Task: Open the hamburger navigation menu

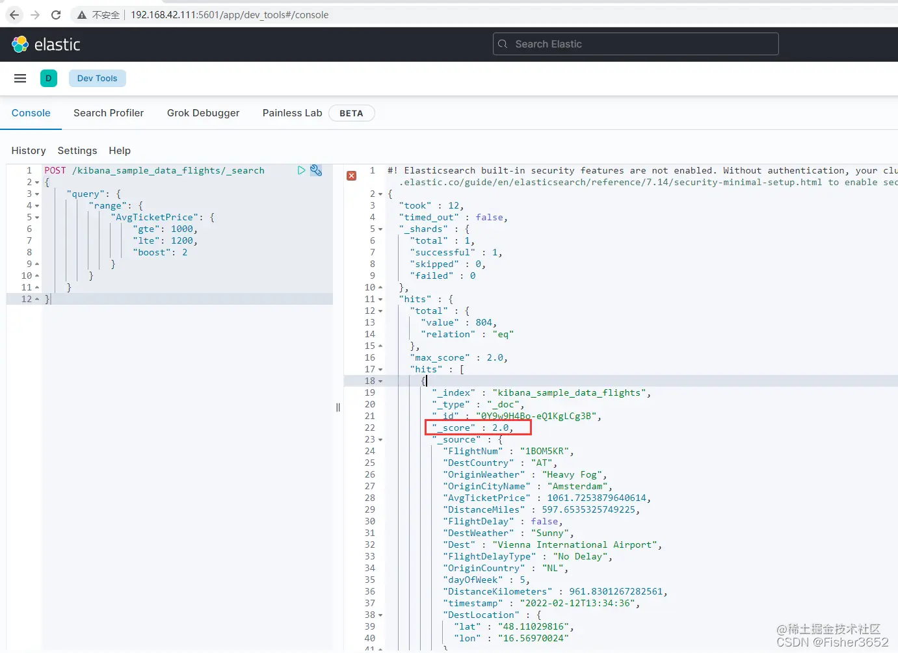Action: [20, 78]
